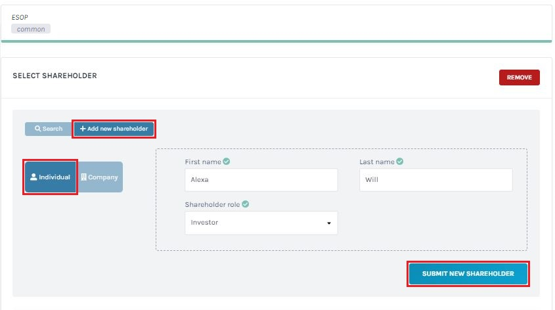Image resolution: width=555 pixels, height=310 pixels.
Task: Click the Select Shareholder heading
Action: click(x=55, y=76)
